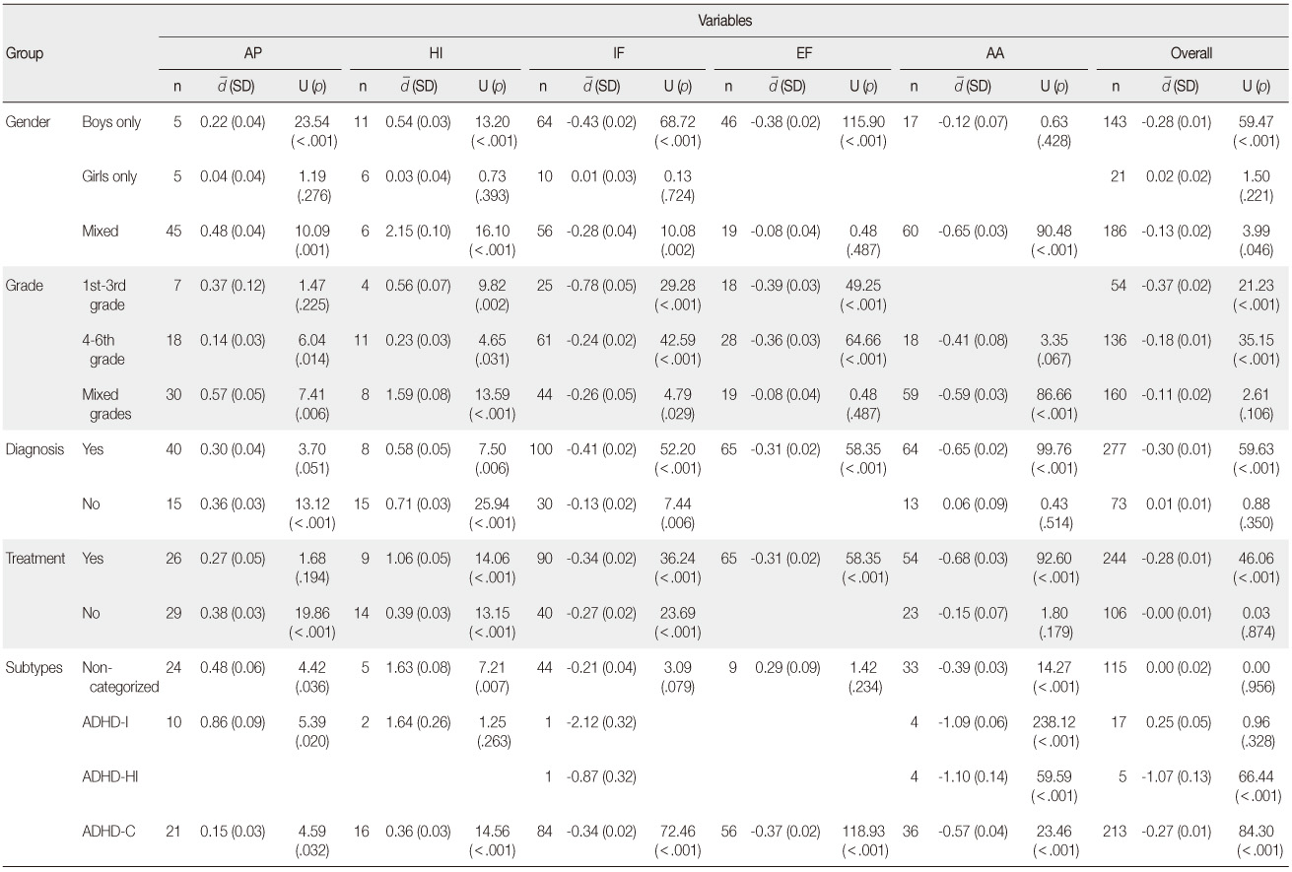Click the 'Yes' label in Diagnosis group

point(93,447)
